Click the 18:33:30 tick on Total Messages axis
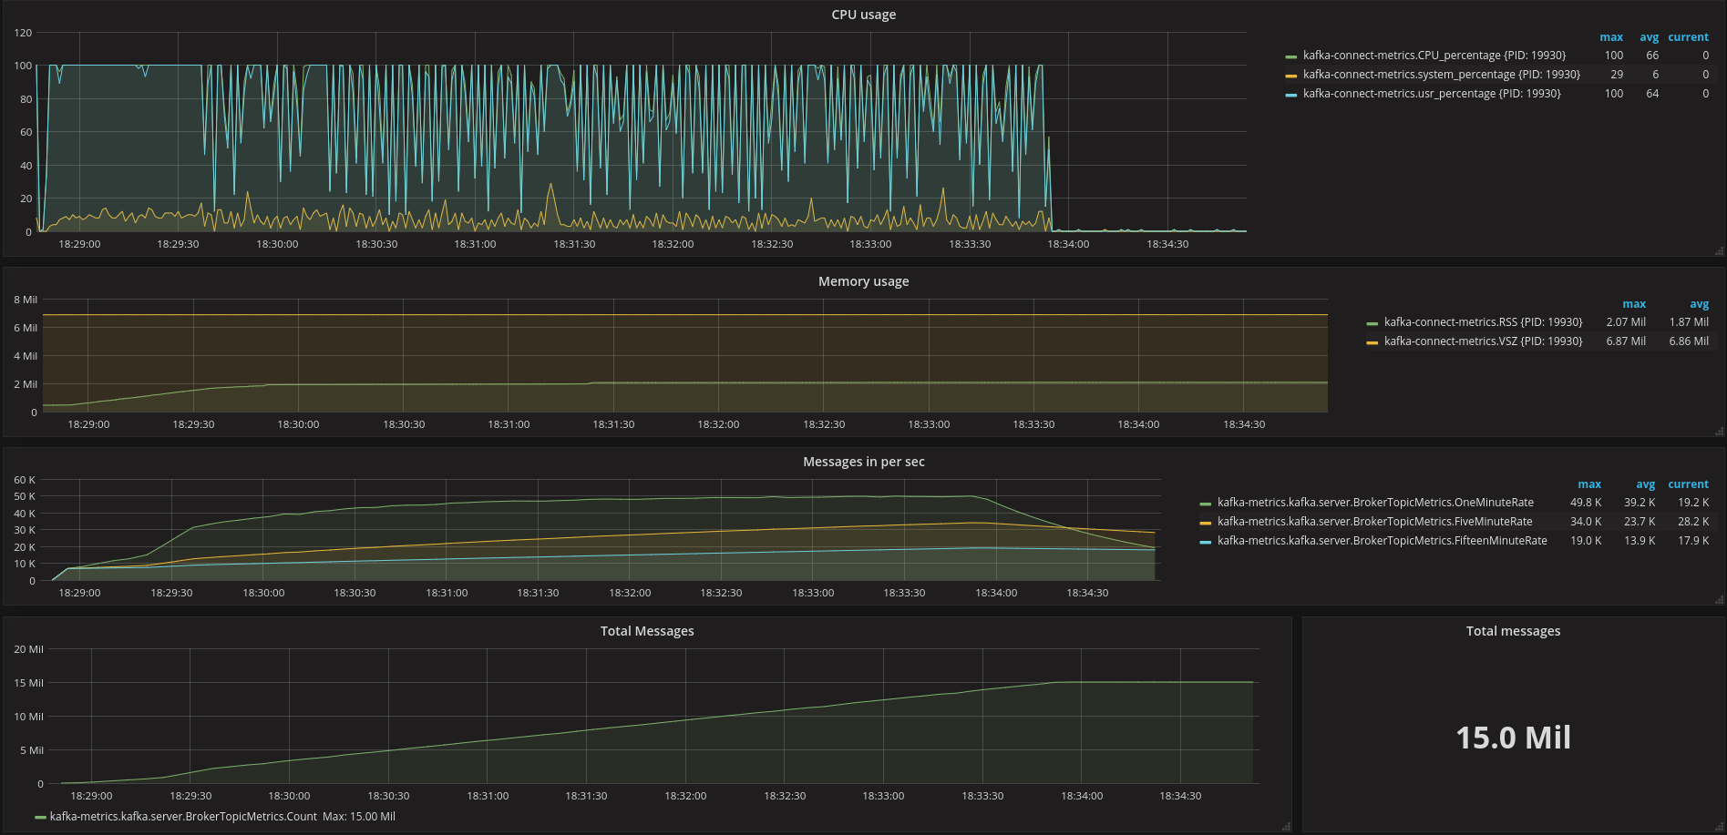The height and width of the screenshot is (835, 1727). 982,796
